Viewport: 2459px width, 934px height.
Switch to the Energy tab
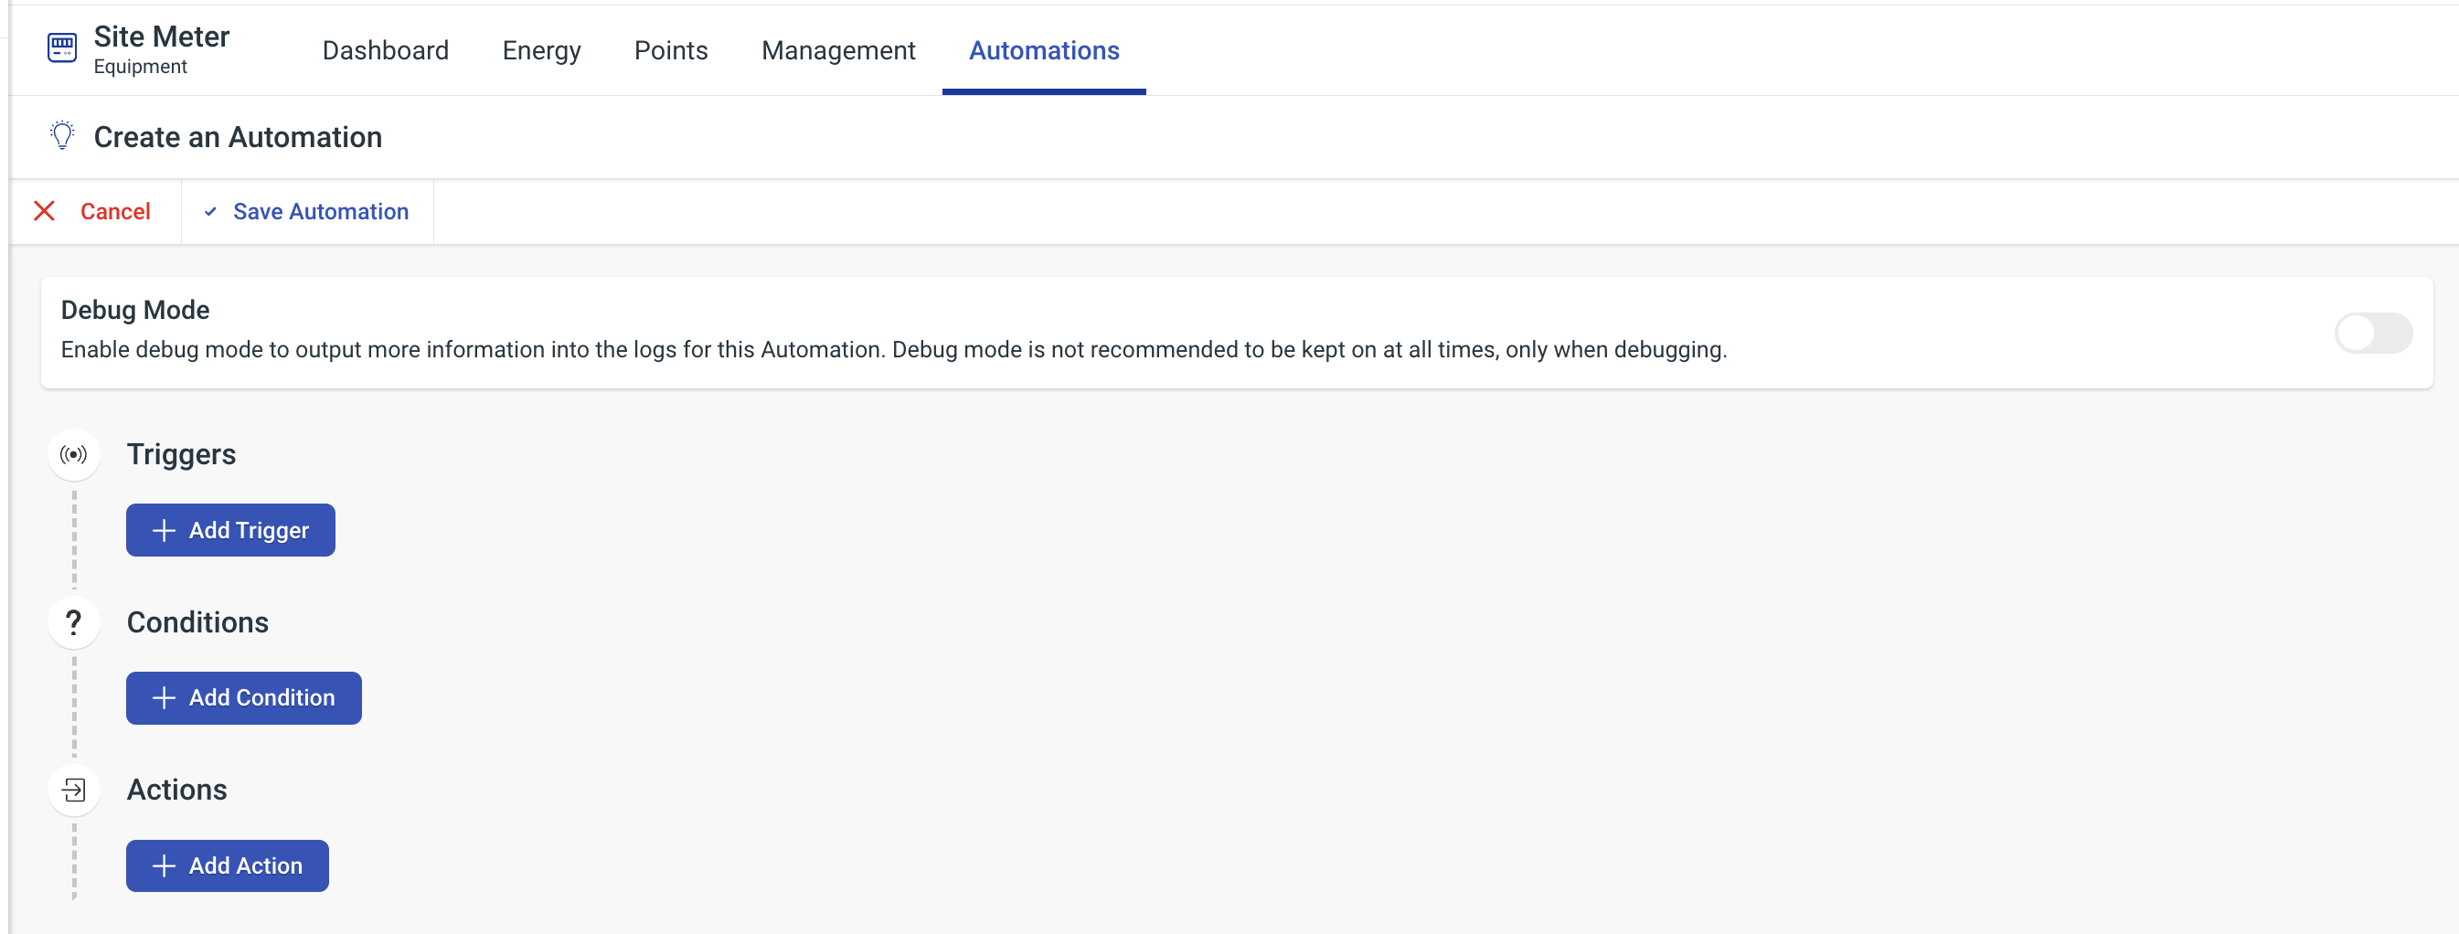(x=541, y=50)
